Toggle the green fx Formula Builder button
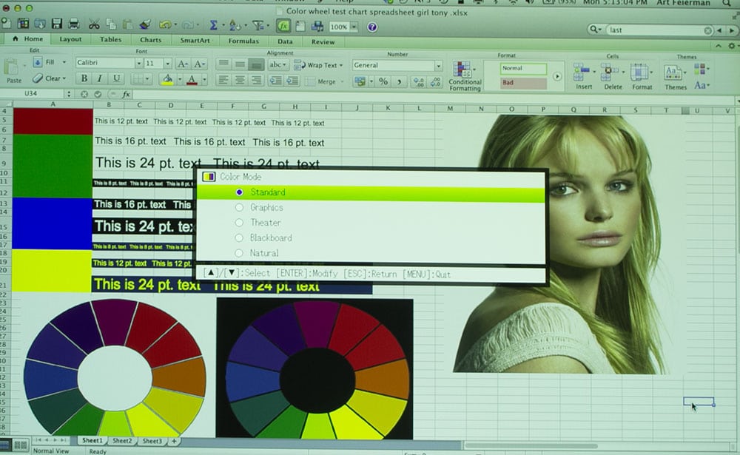The height and width of the screenshot is (455, 740). pyautogui.click(x=283, y=27)
